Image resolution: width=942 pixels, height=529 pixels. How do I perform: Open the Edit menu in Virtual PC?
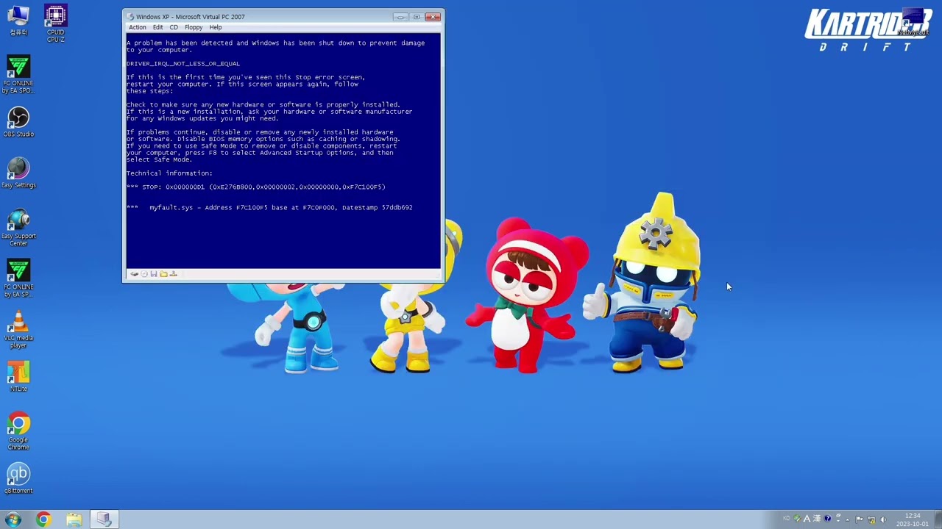157,27
